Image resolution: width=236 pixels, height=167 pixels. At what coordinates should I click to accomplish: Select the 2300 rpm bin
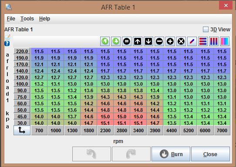[x=105, y=130]
